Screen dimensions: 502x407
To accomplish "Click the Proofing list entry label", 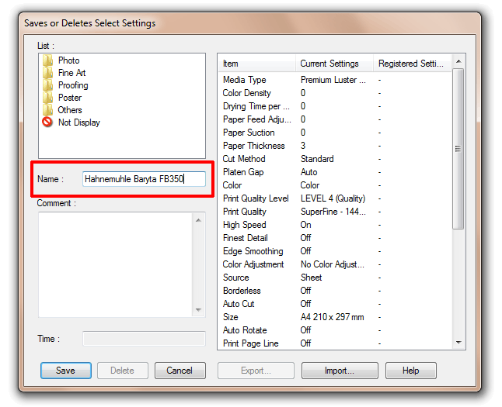I will pos(73,85).
